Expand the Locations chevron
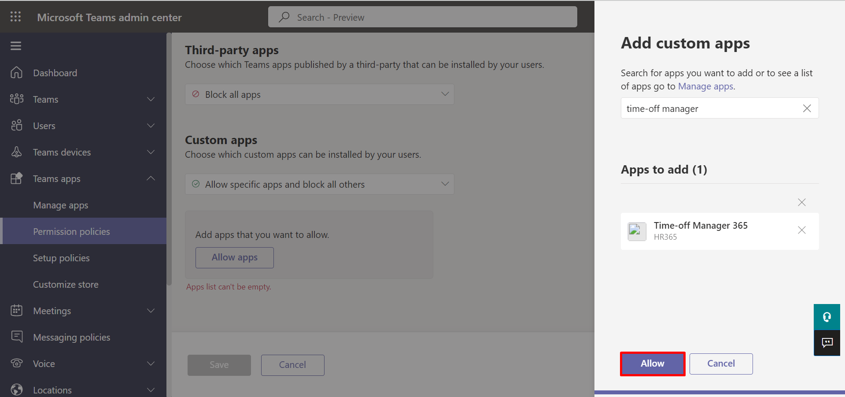The height and width of the screenshot is (397, 845). click(151, 390)
